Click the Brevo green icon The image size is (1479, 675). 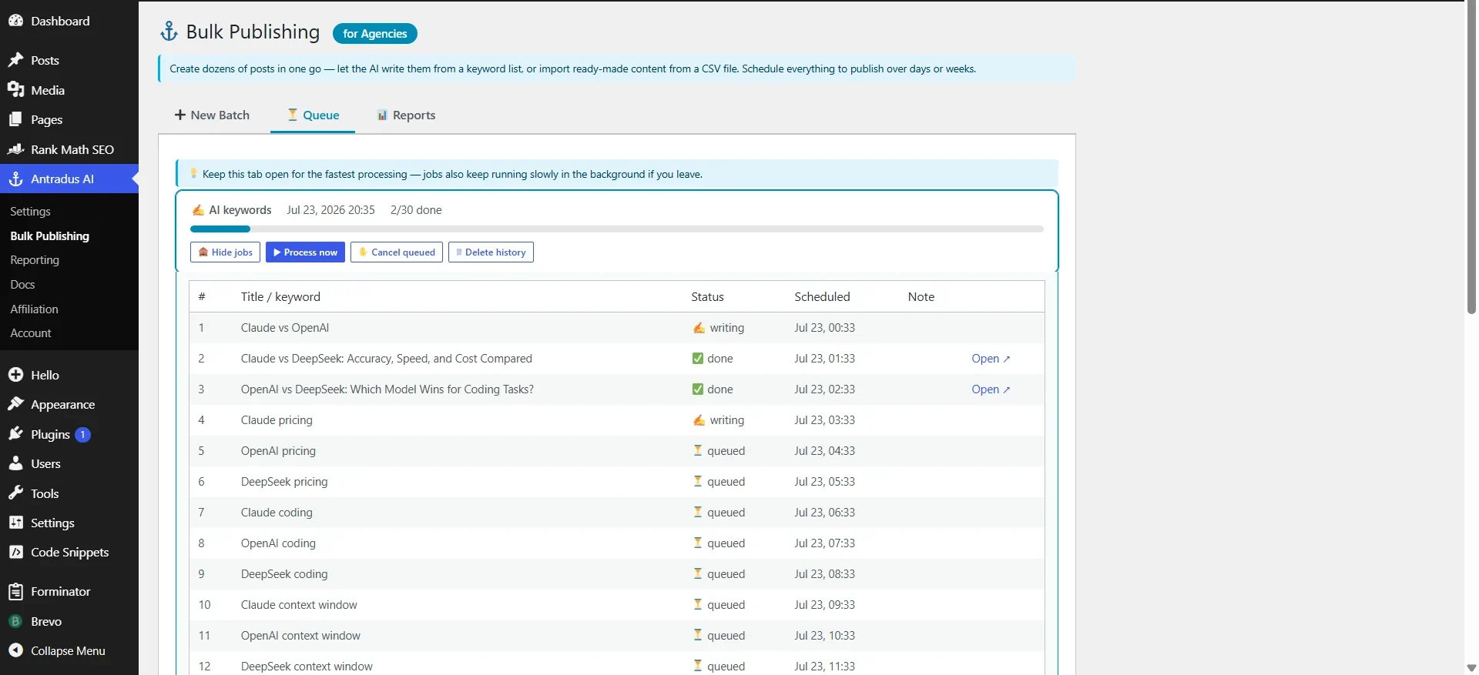point(15,621)
